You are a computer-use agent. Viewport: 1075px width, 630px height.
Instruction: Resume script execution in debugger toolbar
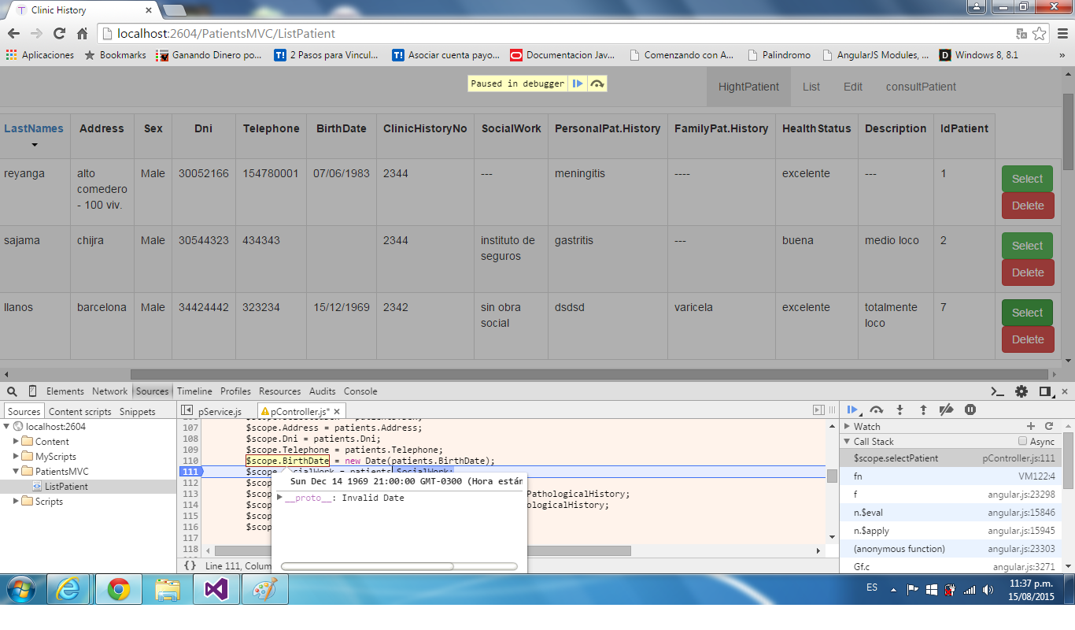click(x=852, y=409)
